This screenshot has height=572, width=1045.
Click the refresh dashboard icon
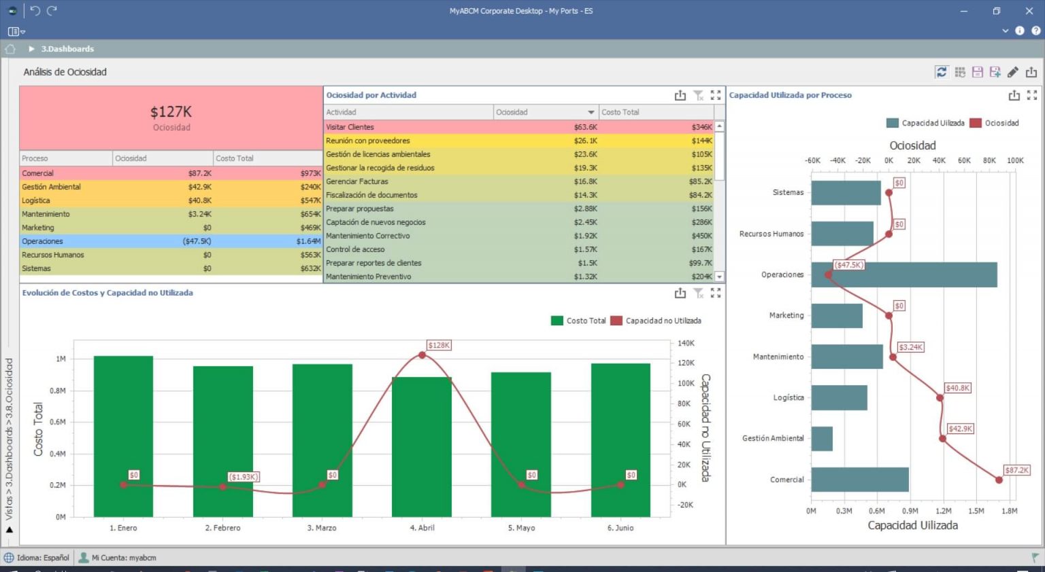point(942,72)
